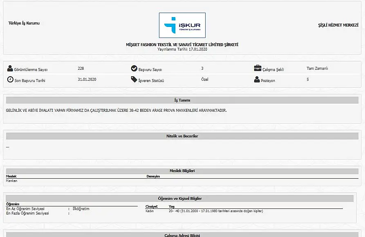This screenshot has width=365, height=237.
Task: Click the clock icon beside Son Başvuru Tarihi
Action: (10, 80)
